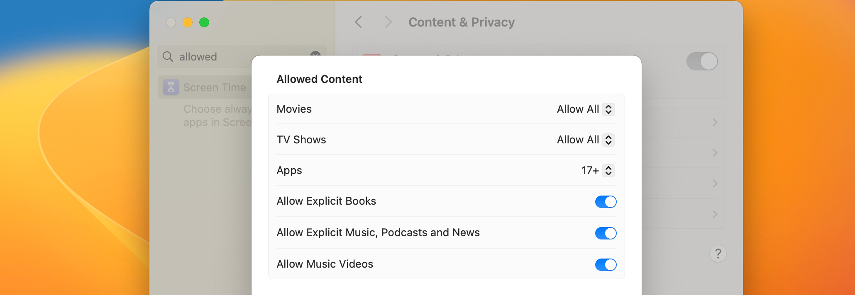This screenshot has height=295, width=855.
Task: Click the Screen Time result description text
Action: 217,116
